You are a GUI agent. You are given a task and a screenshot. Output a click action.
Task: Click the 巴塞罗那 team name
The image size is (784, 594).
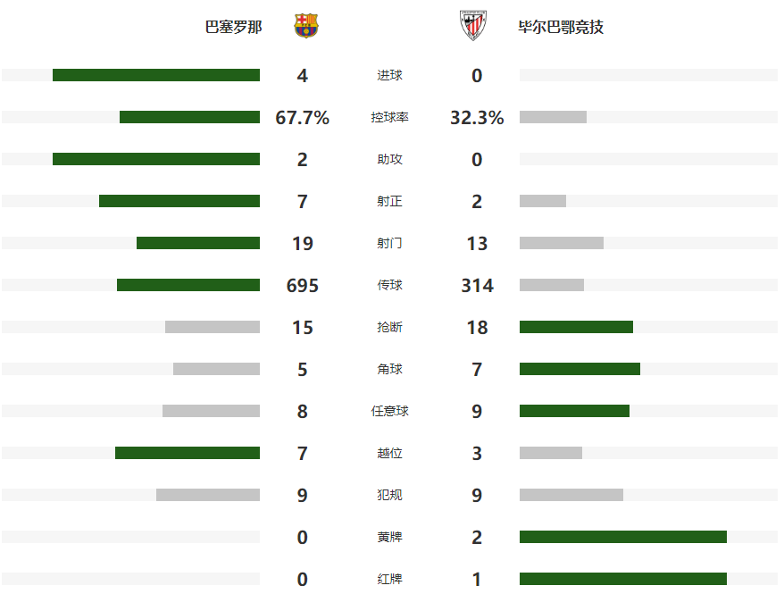[x=234, y=27]
